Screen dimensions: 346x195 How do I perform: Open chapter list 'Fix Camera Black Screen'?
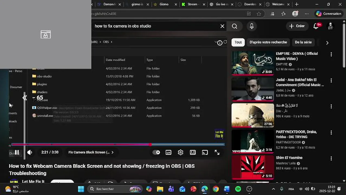coord(91,152)
